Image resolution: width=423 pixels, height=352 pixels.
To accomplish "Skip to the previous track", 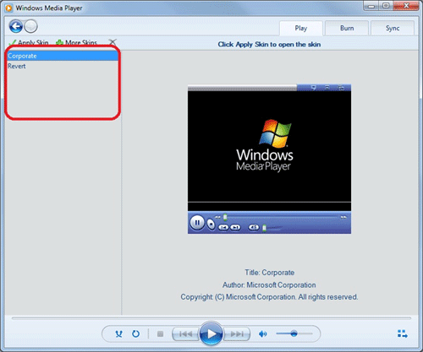I will tap(185, 334).
